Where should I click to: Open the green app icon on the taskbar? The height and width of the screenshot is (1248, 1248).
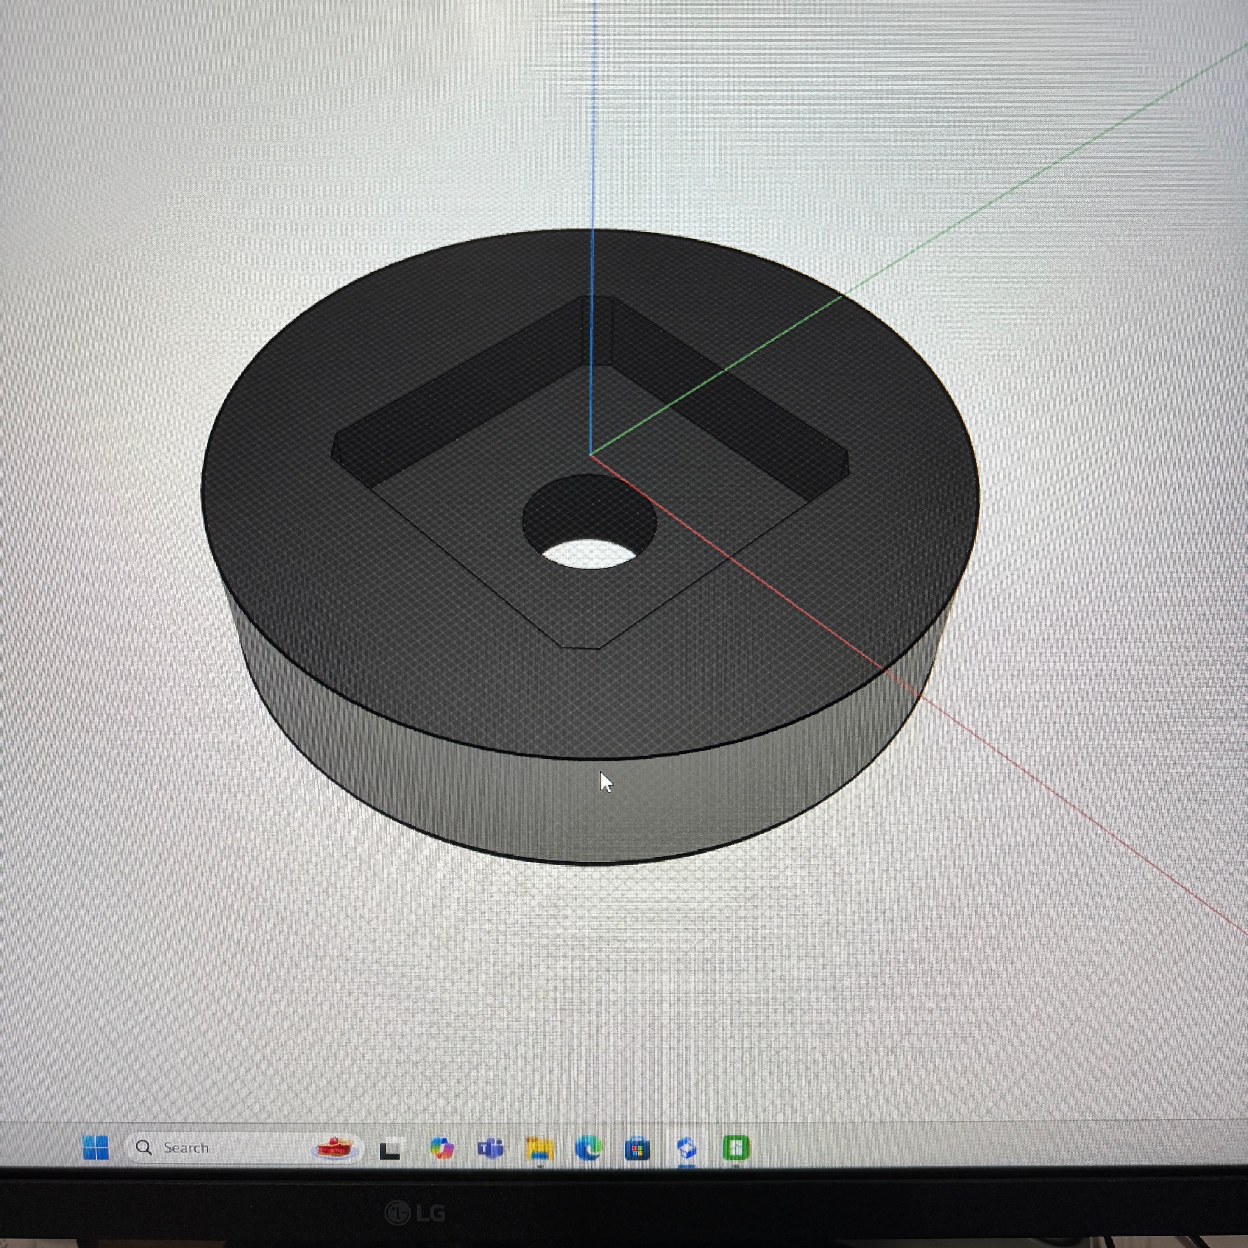[x=736, y=1148]
